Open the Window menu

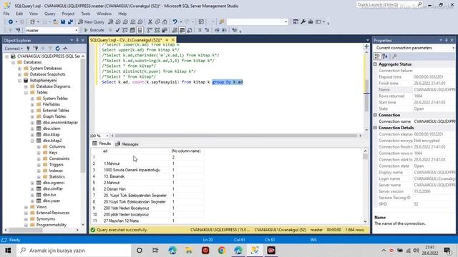coord(104,14)
